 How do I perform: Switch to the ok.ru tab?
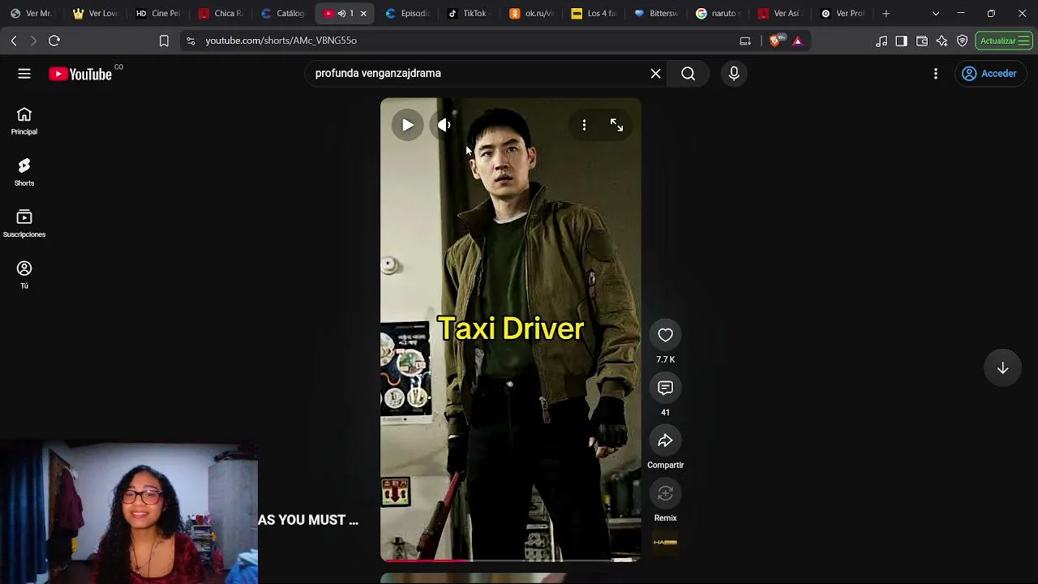(532, 14)
